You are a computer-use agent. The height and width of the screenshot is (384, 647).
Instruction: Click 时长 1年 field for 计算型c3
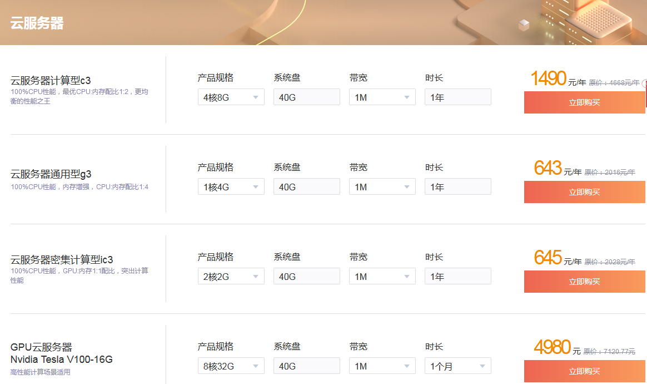point(457,97)
